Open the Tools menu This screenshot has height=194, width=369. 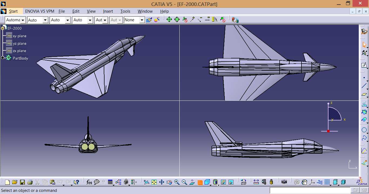(x=125, y=11)
